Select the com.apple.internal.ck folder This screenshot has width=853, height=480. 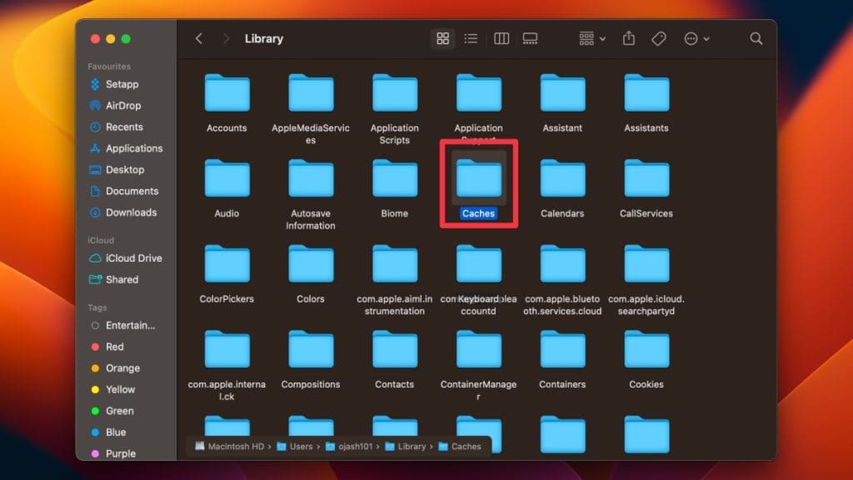(227, 349)
